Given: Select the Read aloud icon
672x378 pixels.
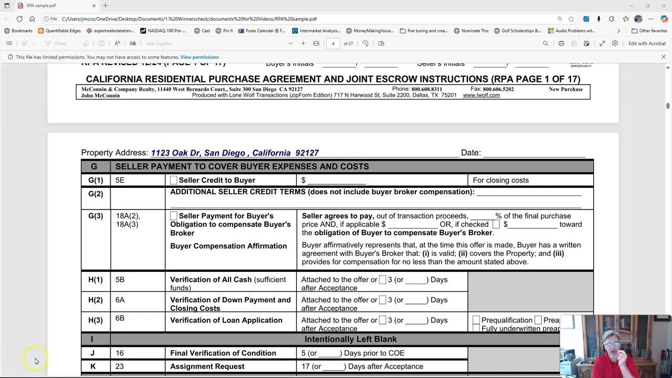Looking at the screenshot, I should coord(117,44).
